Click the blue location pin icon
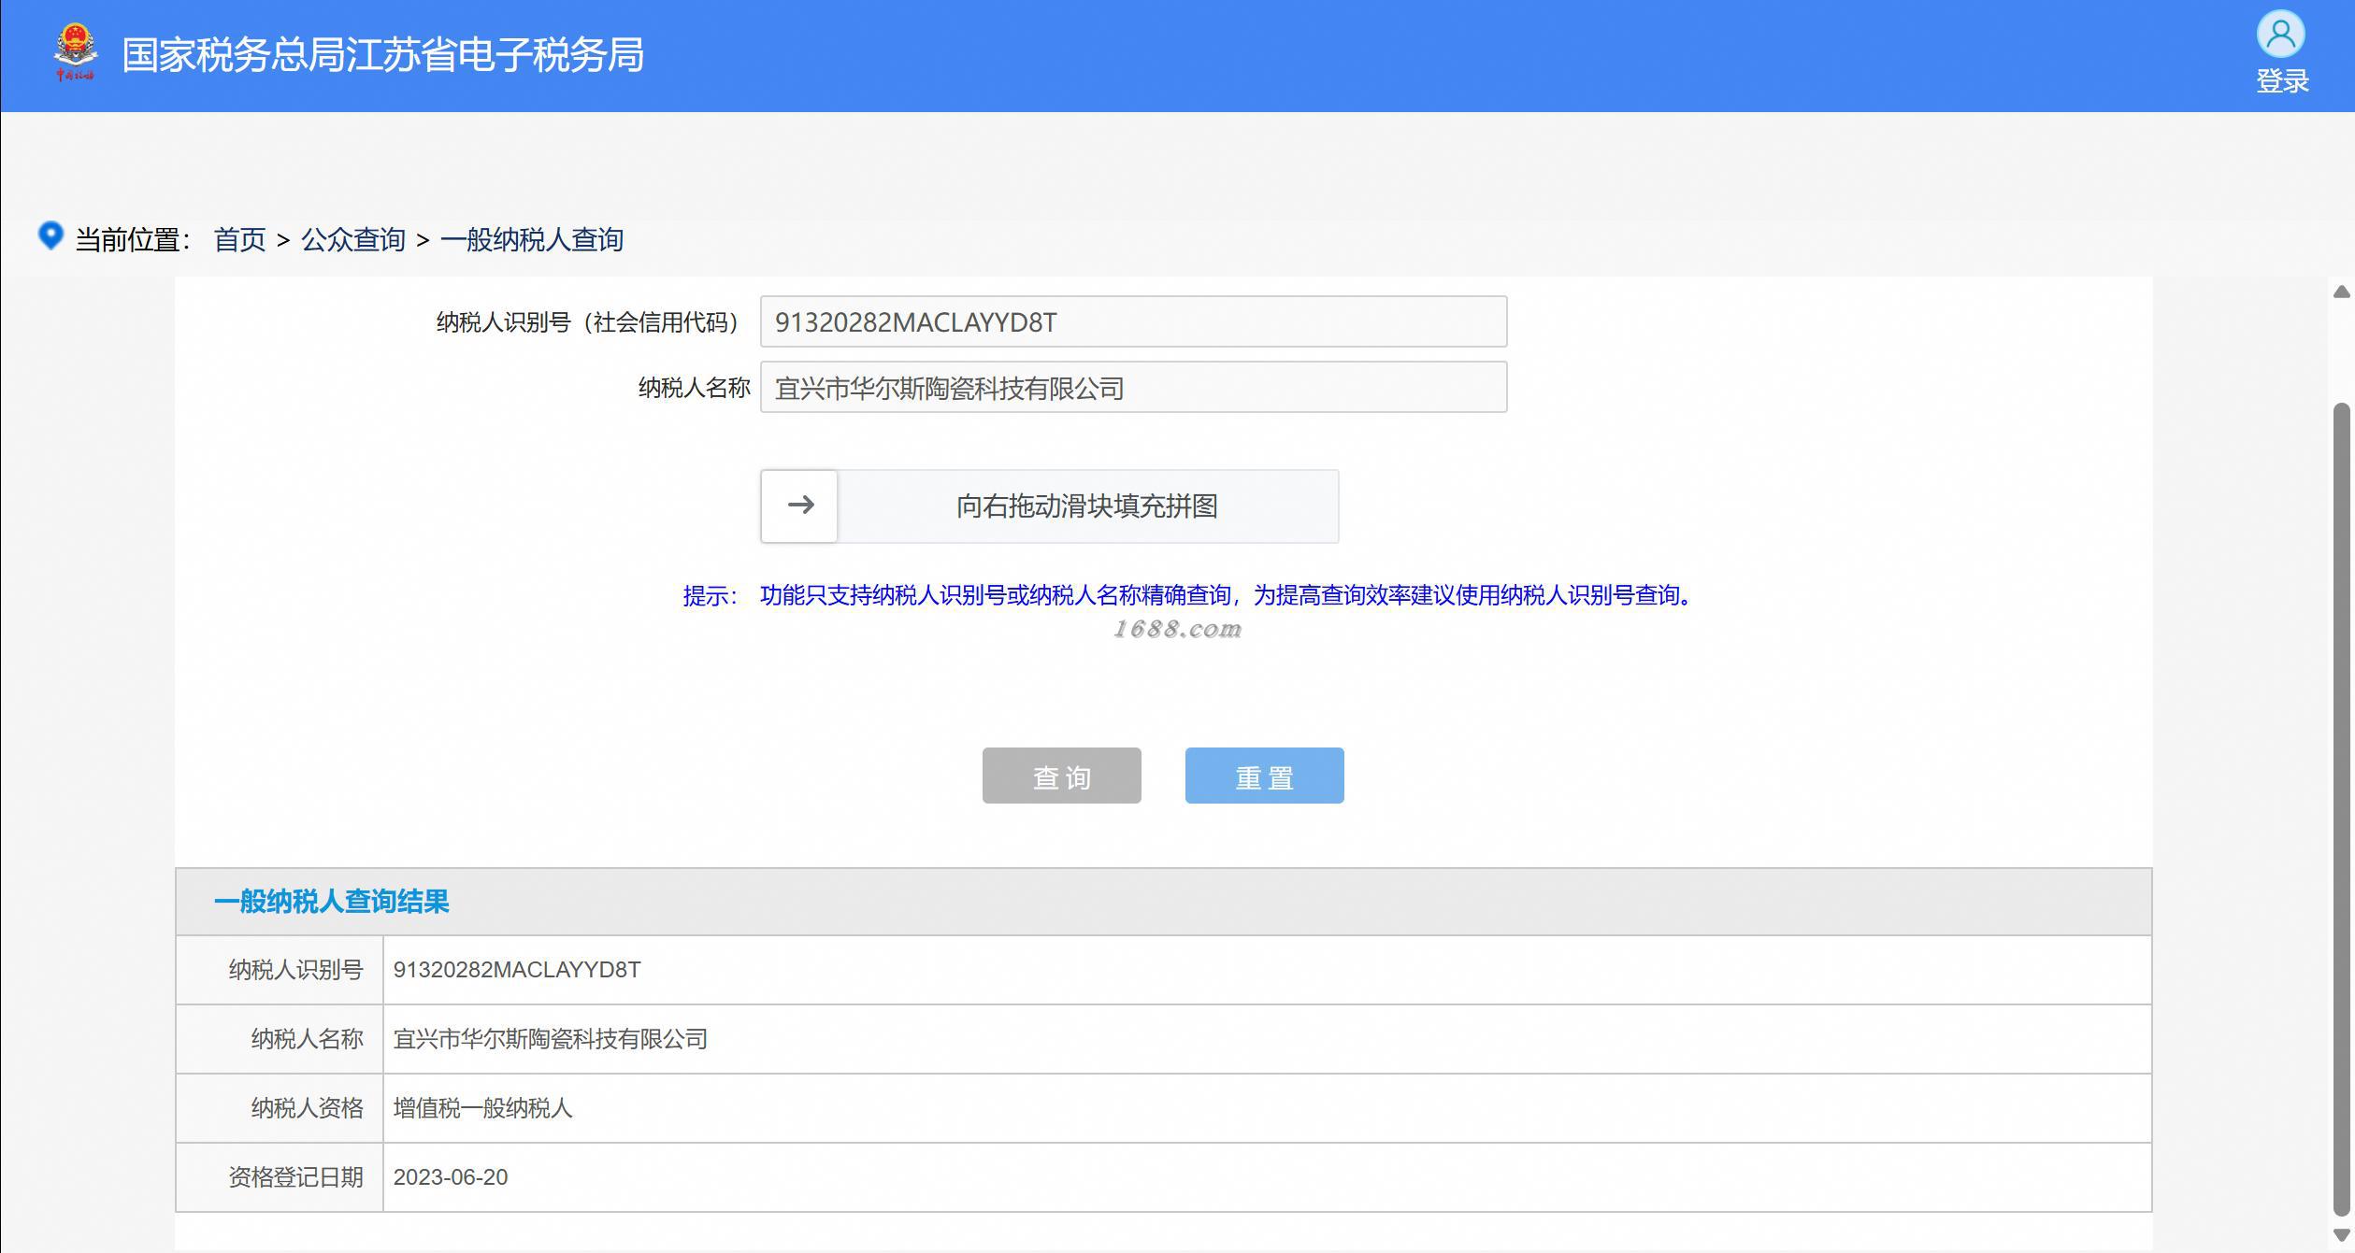Screen dimensions: 2355x1253 (50, 235)
